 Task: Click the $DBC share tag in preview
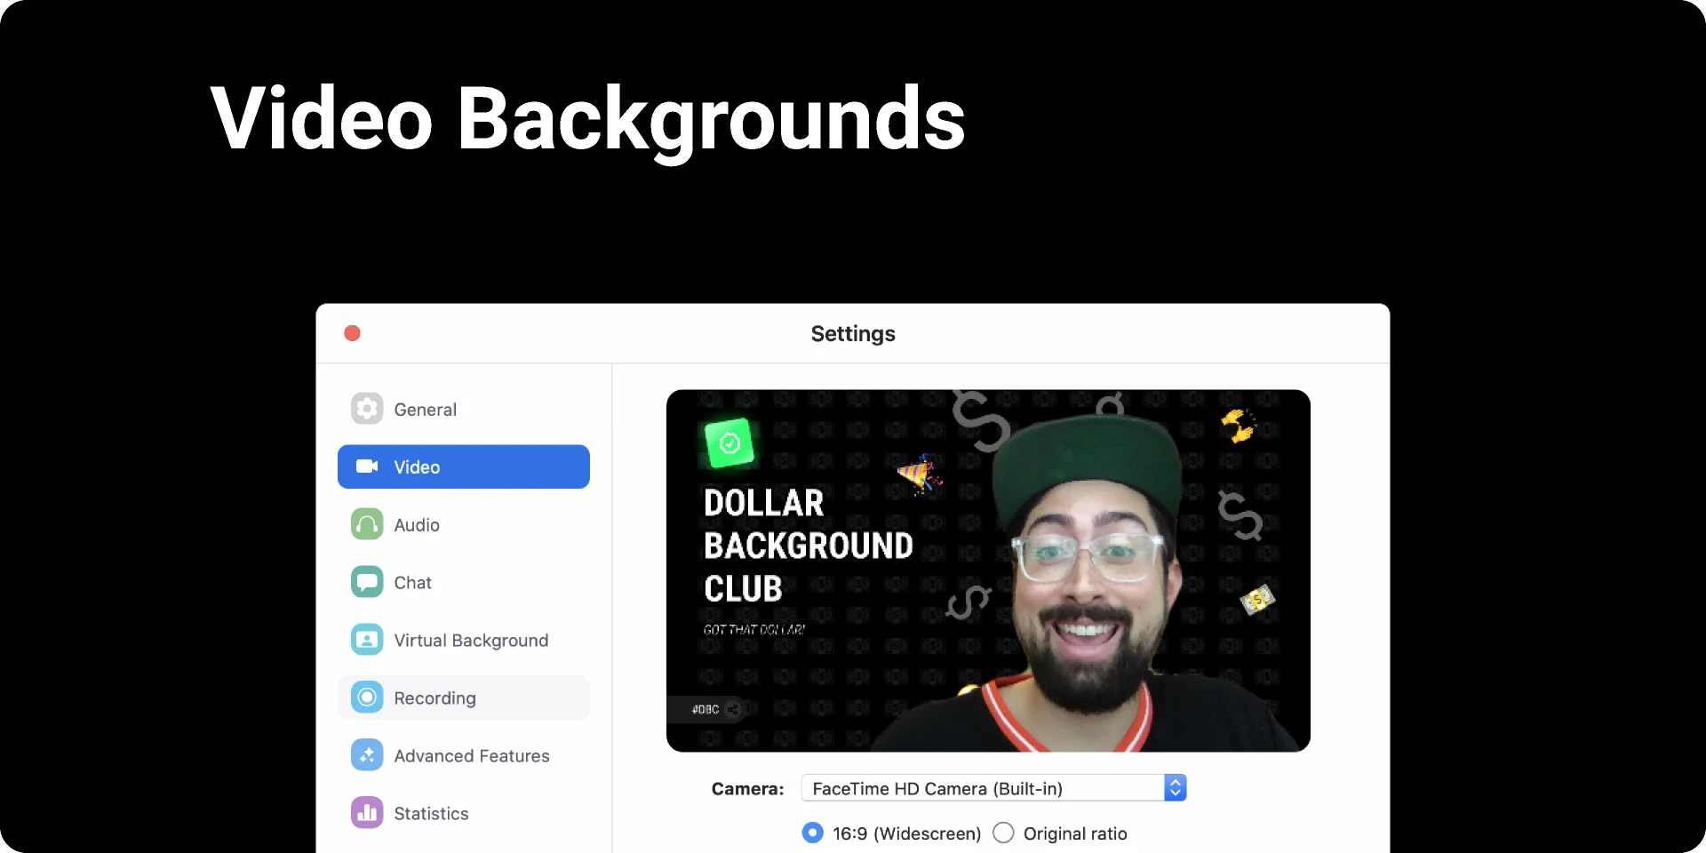707,709
